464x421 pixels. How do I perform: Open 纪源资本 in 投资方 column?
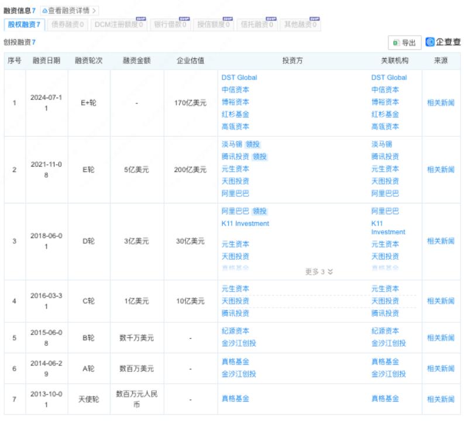point(235,331)
